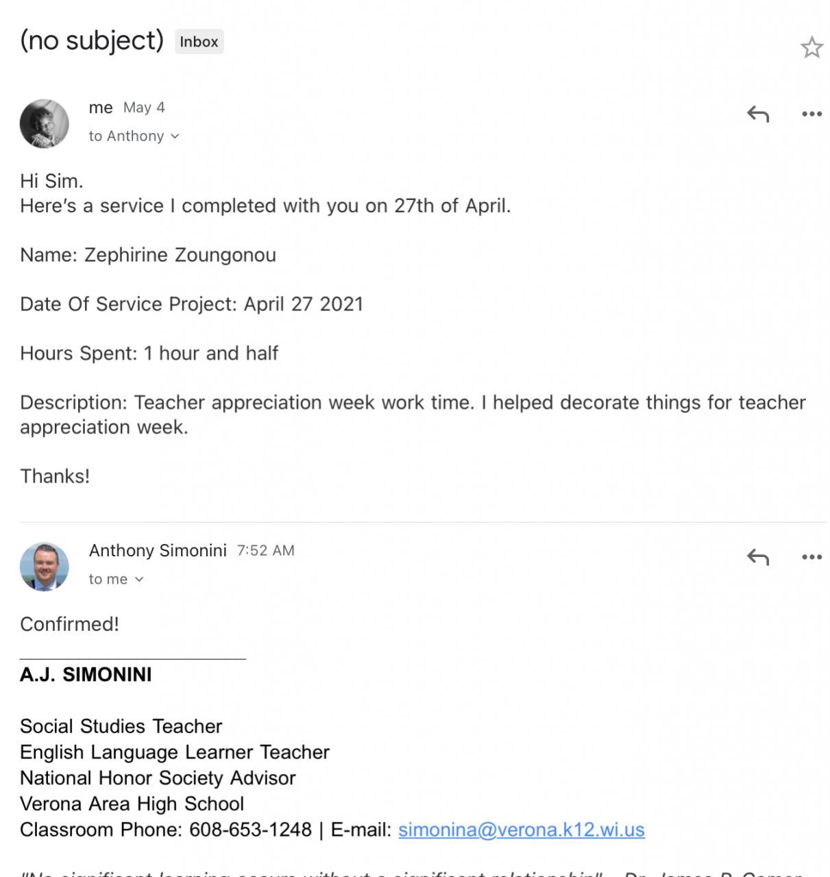
Task: Reply to the May 4 message
Action: [x=757, y=114]
